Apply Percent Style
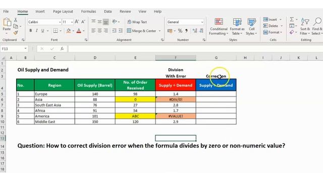Image resolution: width=323 pixels, height=181 pixels. click(180, 31)
